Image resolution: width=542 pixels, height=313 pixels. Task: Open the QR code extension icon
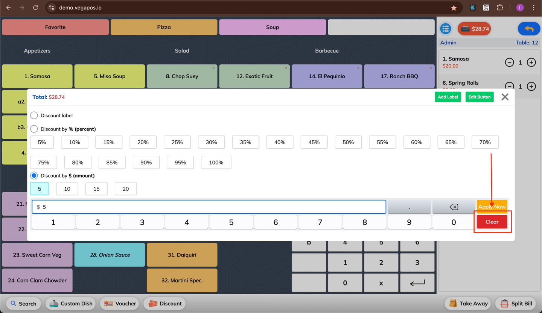click(x=486, y=8)
